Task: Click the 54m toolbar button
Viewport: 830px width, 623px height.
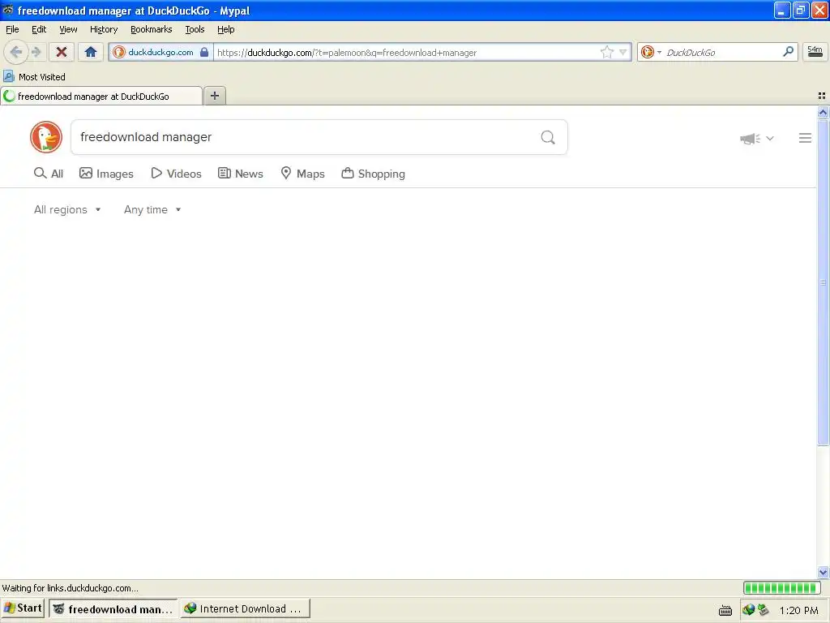Action: click(x=815, y=51)
